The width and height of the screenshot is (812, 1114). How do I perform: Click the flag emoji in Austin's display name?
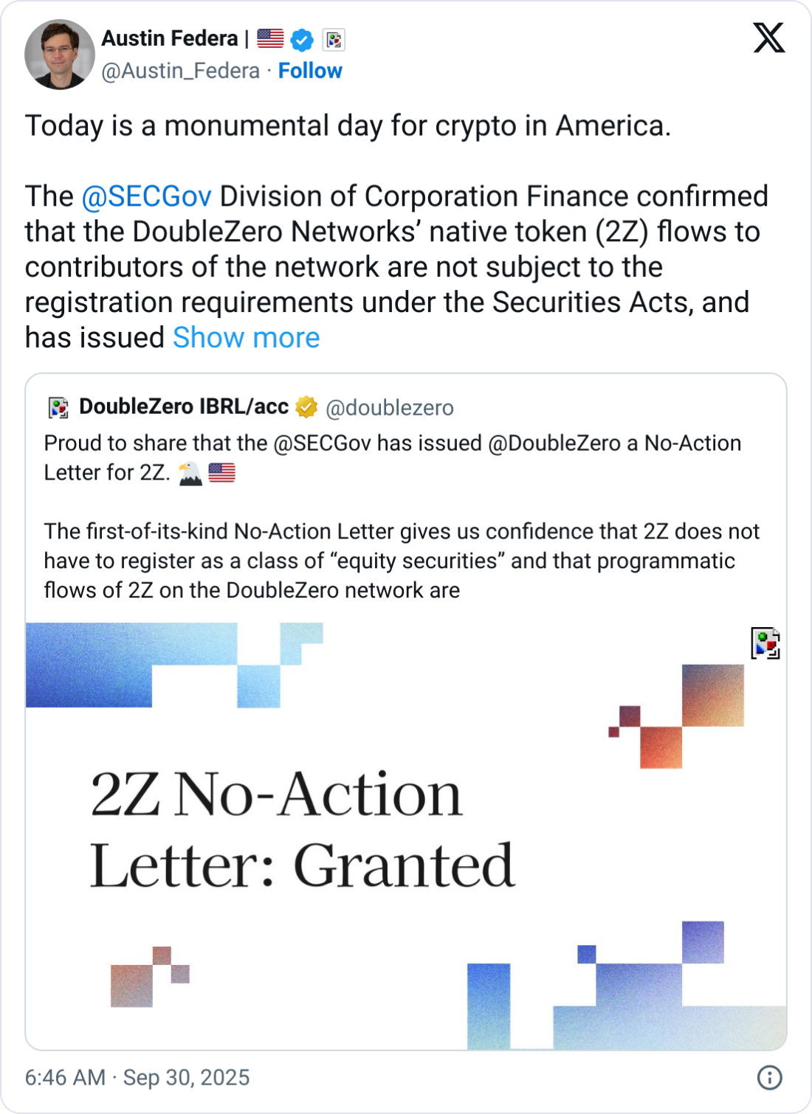[x=267, y=38]
